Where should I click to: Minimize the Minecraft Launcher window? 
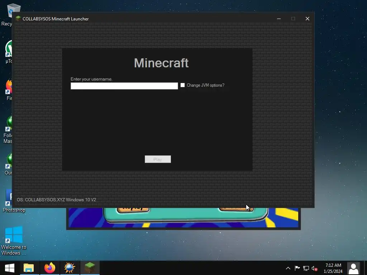tap(279, 19)
